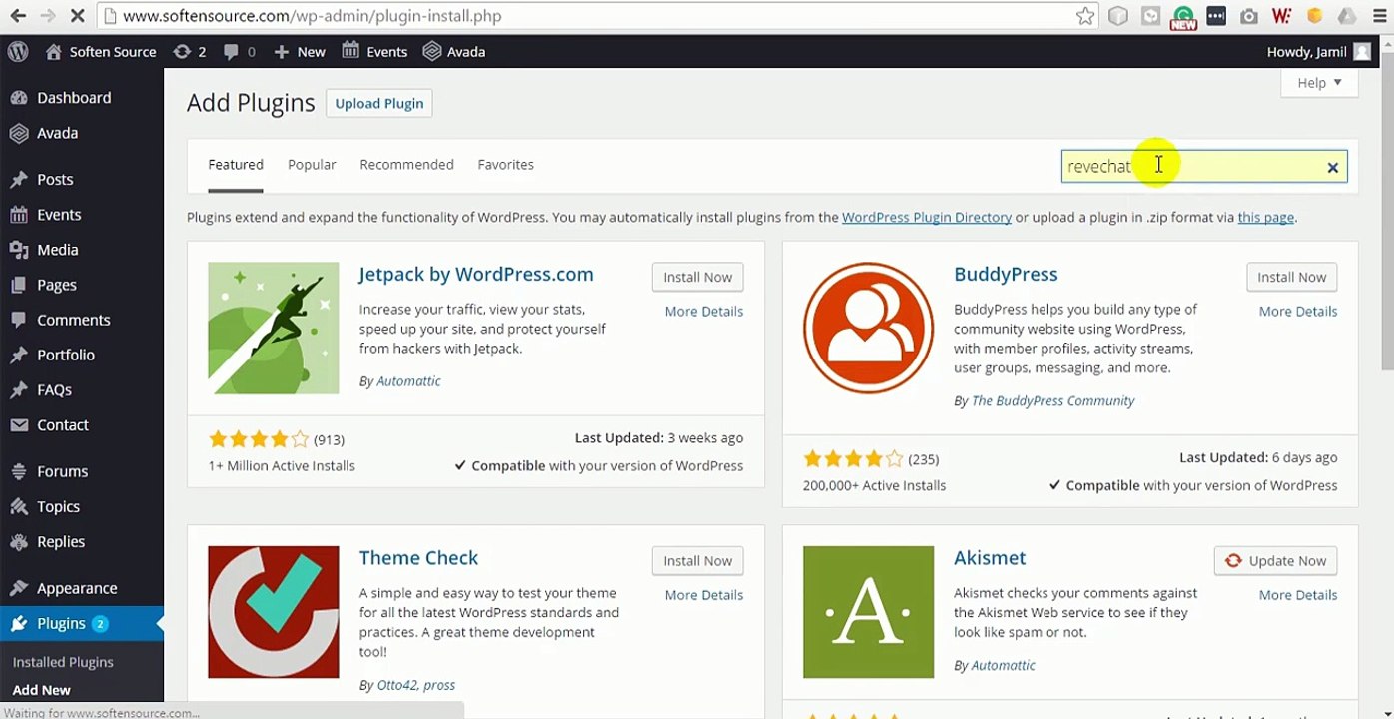The image size is (1394, 719).
Task: Open Topics in the sidebar
Action: click(58, 506)
